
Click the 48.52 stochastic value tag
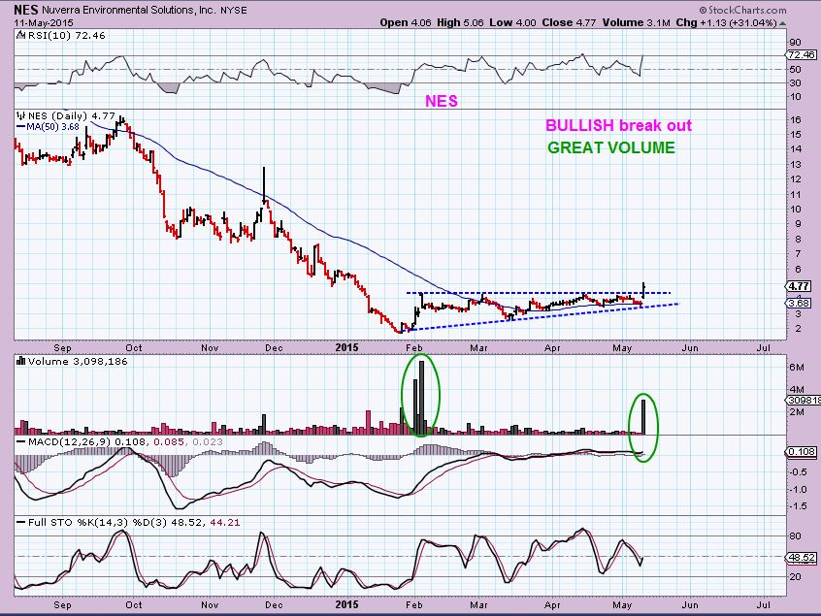coord(801,558)
